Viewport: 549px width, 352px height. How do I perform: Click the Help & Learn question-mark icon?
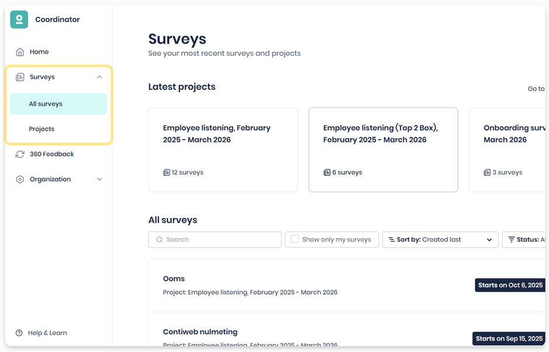(19, 333)
